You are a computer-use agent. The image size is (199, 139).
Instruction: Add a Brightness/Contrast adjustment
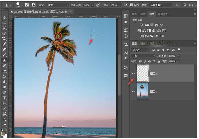click(142, 25)
